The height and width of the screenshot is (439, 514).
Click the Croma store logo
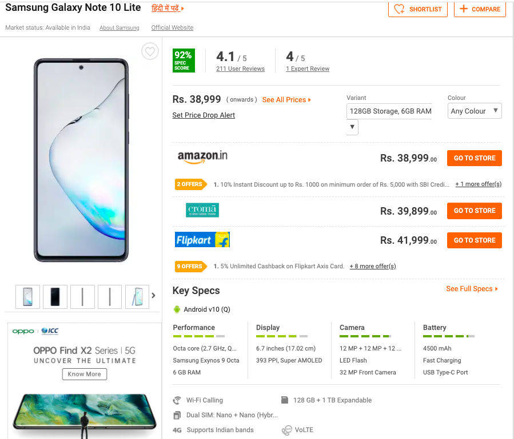(x=202, y=211)
